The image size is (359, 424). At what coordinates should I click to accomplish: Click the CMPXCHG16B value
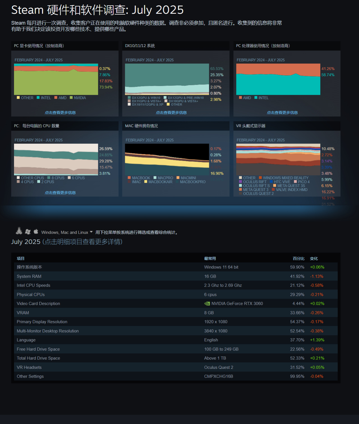(x=219, y=376)
